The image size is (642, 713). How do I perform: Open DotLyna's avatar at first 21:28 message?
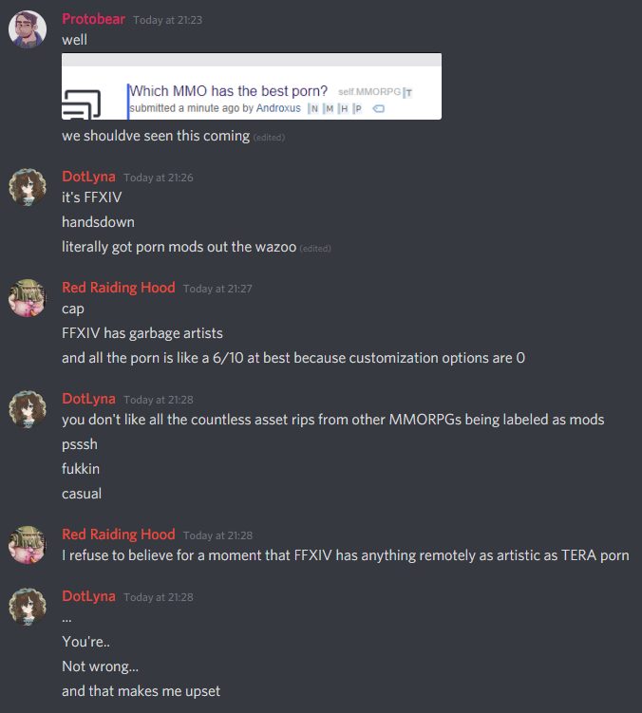point(28,409)
